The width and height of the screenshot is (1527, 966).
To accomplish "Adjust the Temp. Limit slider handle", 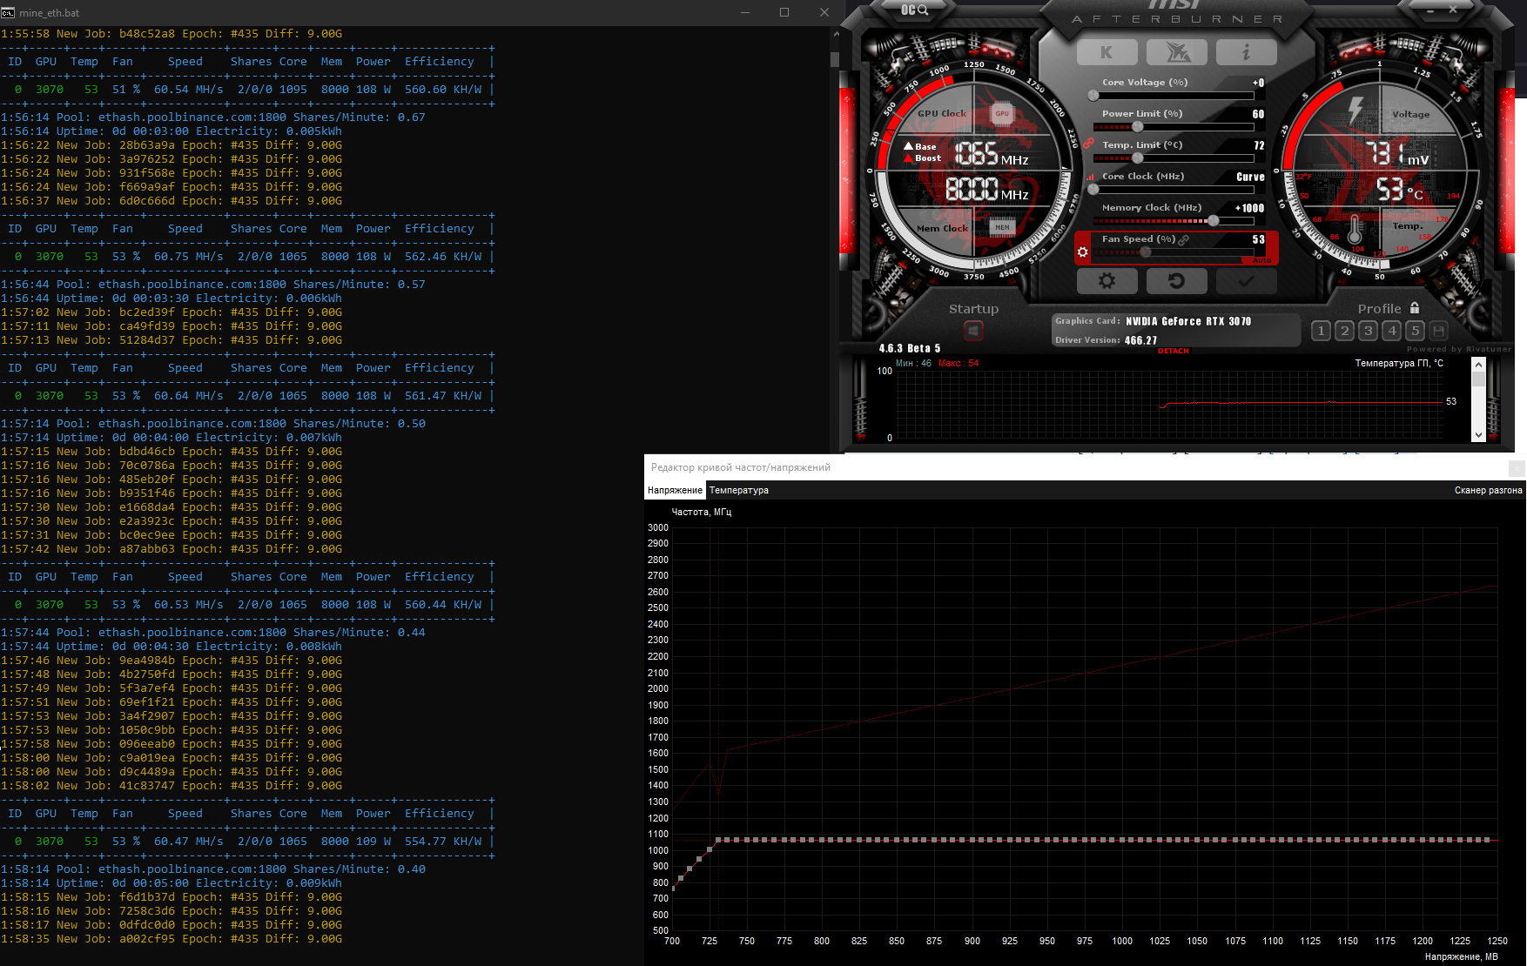I will pyautogui.click(x=1138, y=158).
